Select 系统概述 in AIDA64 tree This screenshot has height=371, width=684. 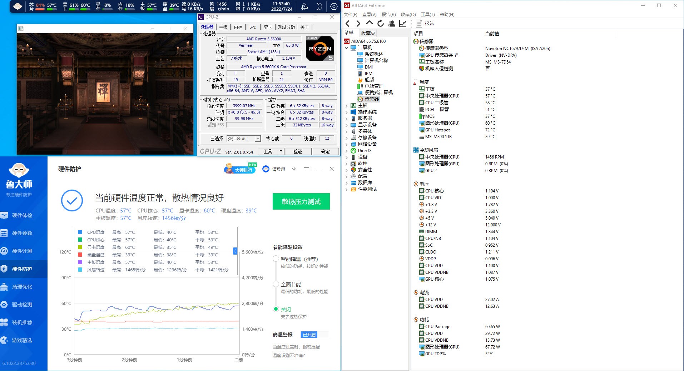(370, 54)
